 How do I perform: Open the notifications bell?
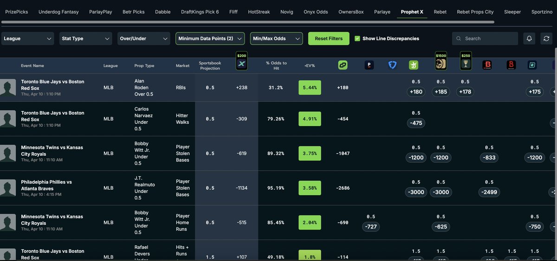coord(529,38)
